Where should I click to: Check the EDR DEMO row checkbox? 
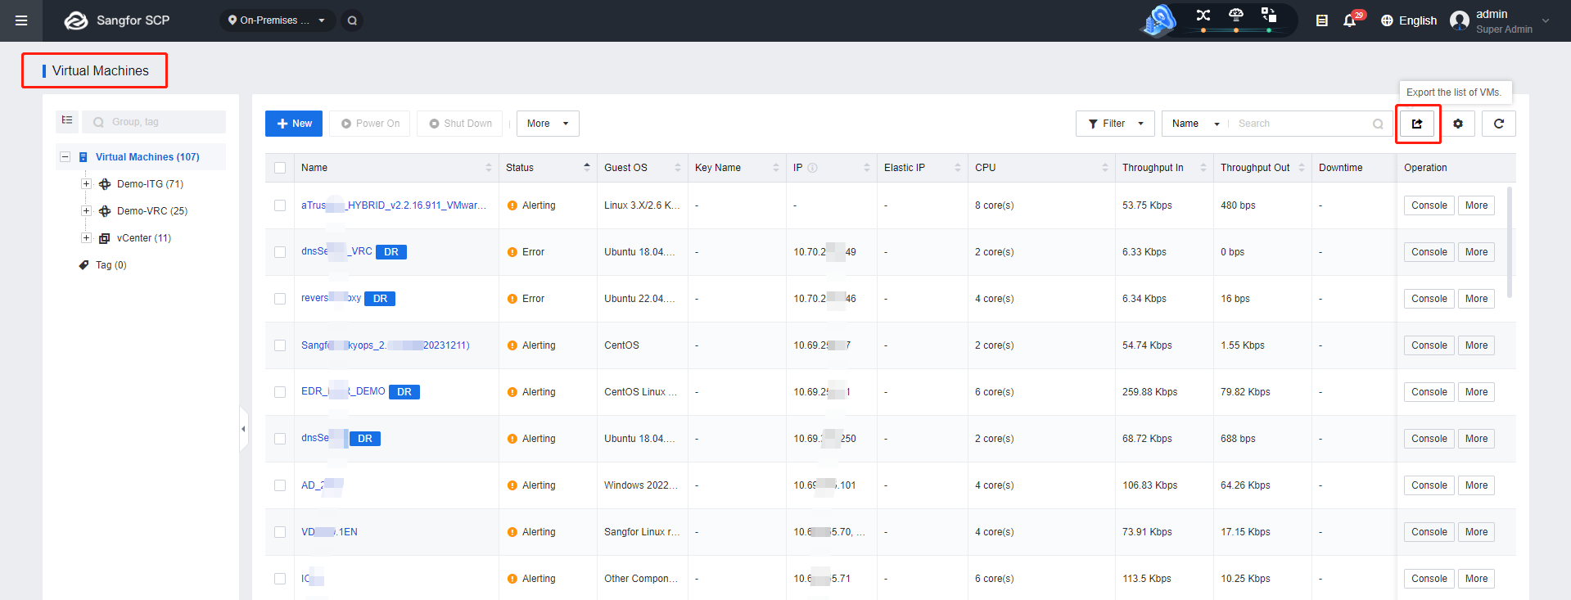(280, 392)
